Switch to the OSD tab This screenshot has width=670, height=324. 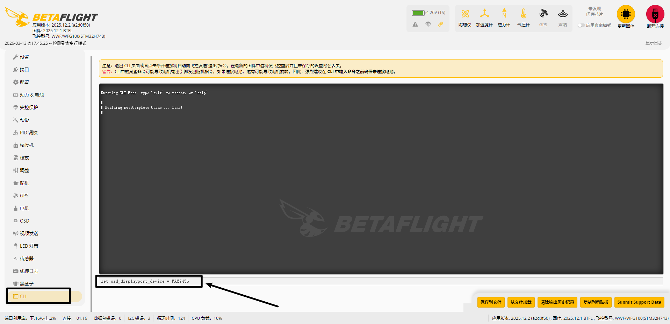point(24,221)
